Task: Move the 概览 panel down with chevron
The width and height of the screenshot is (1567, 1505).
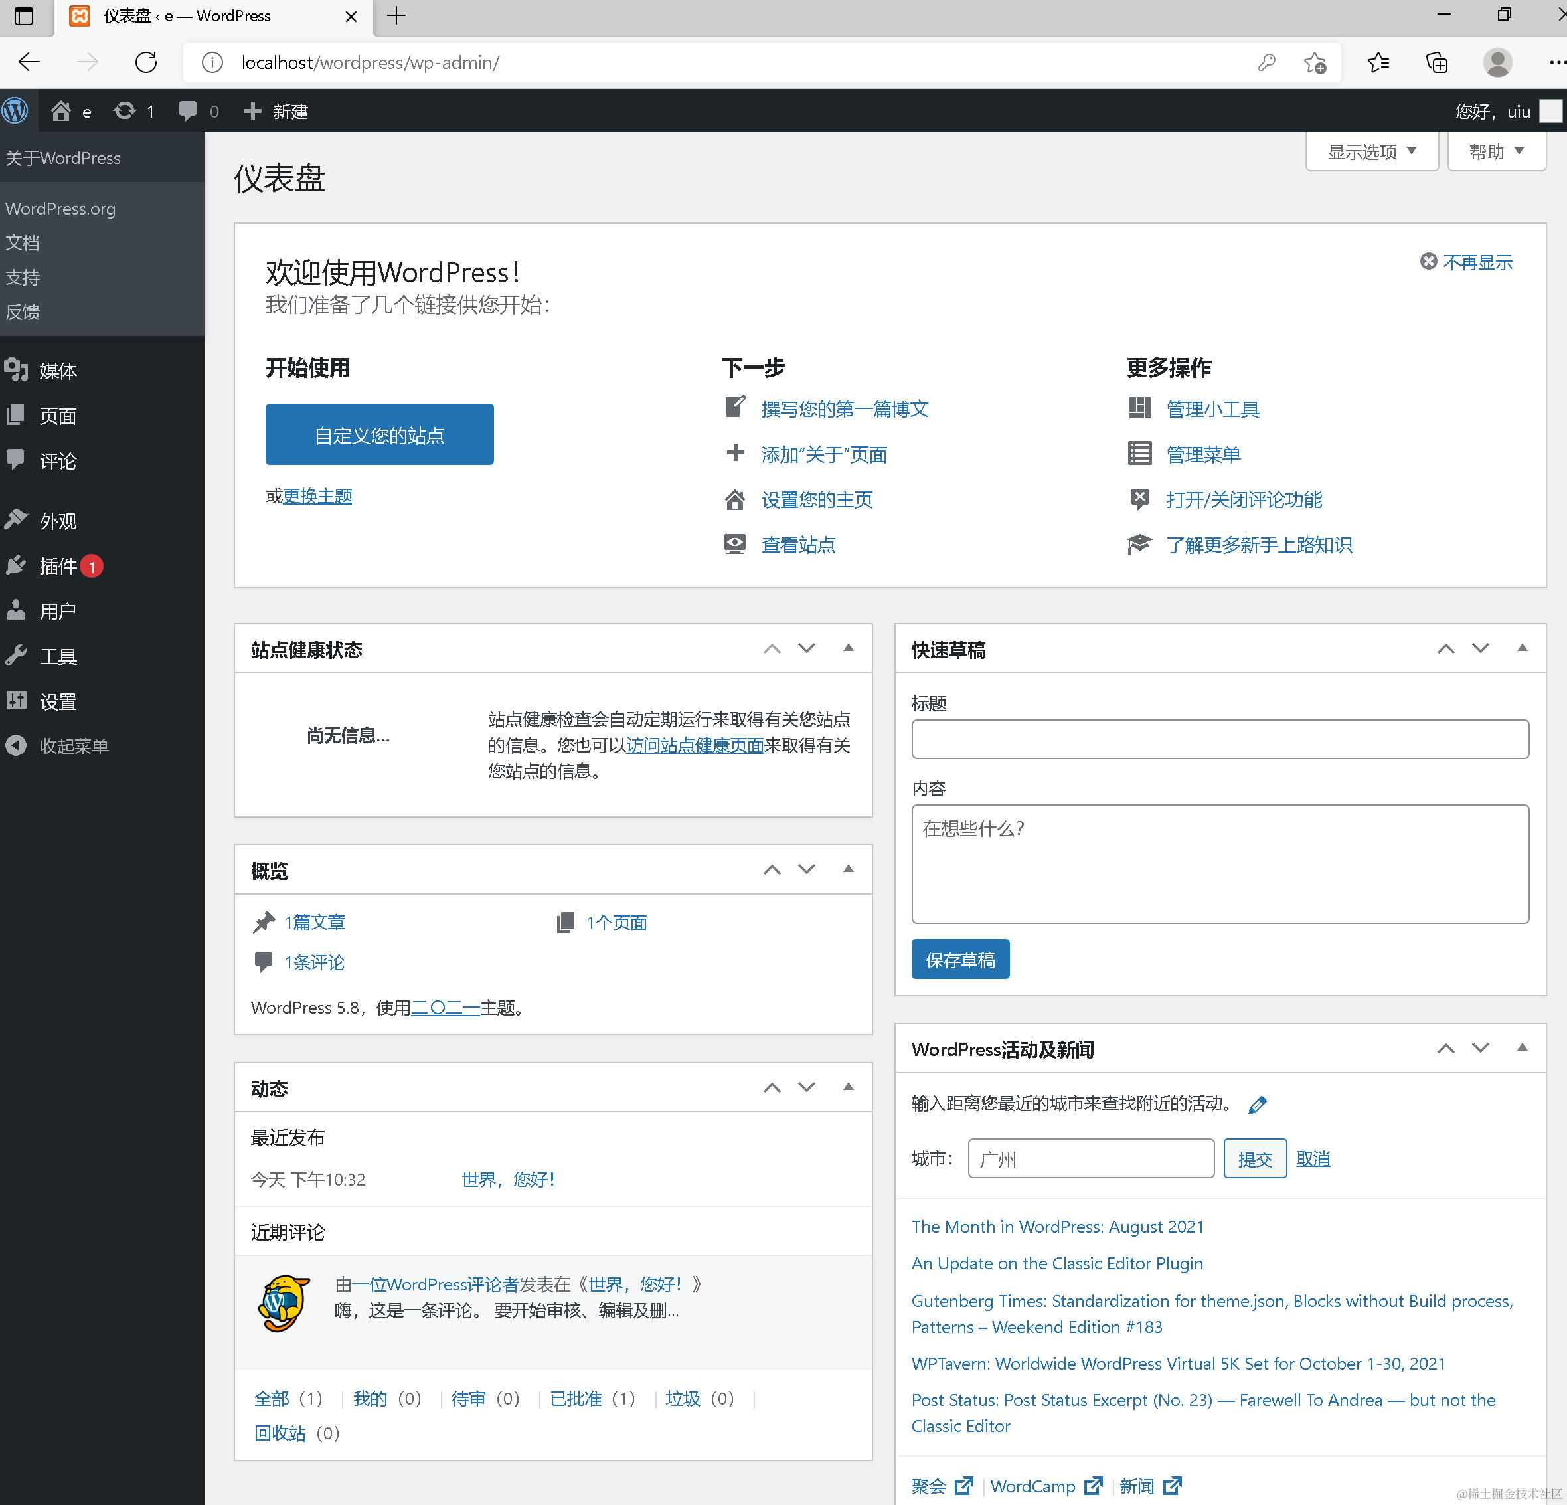Action: 807,869
